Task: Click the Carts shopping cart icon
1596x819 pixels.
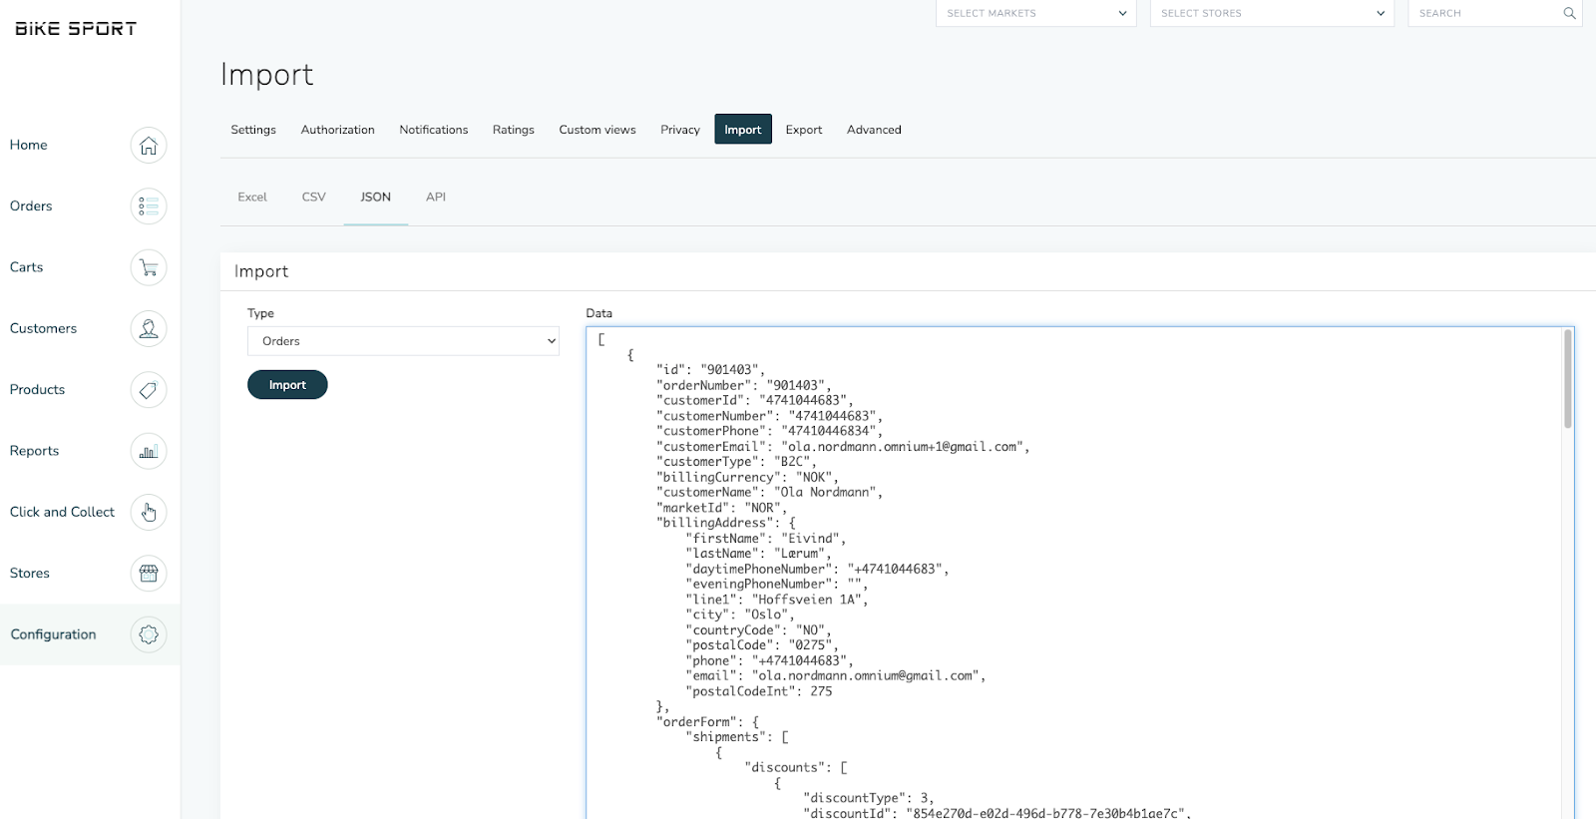Action: pos(149,267)
